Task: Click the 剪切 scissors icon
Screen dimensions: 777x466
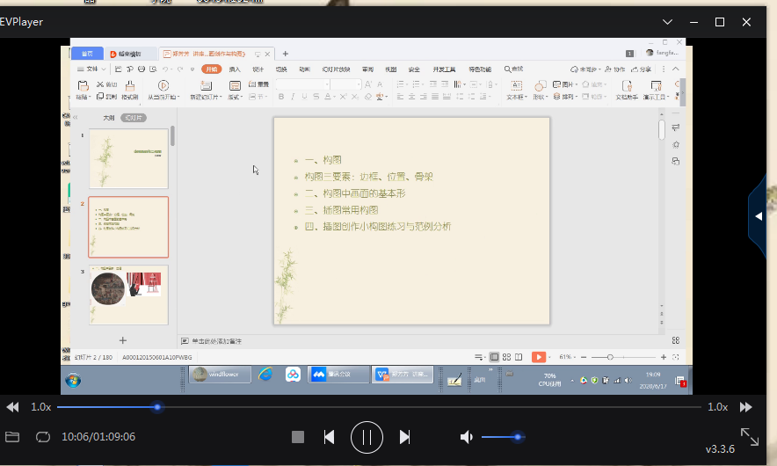Action: (x=106, y=84)
